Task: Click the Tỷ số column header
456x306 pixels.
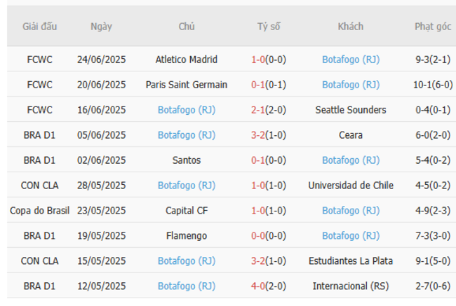Action: [268, 27]
